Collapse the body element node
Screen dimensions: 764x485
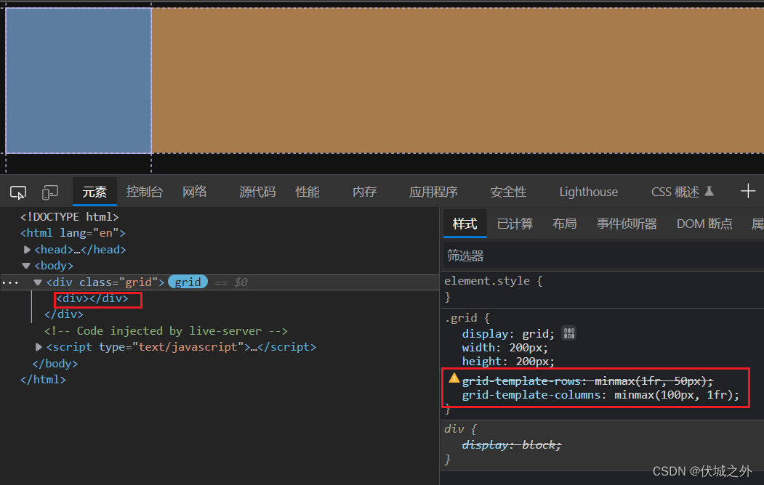(26, 266)
